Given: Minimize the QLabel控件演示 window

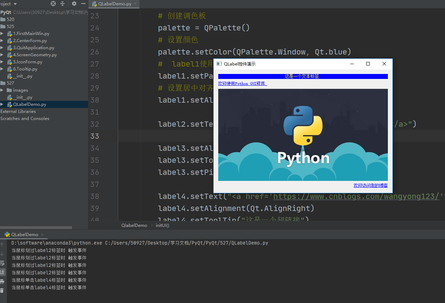Looking at the screenshot, I should [x=352, y=64].
